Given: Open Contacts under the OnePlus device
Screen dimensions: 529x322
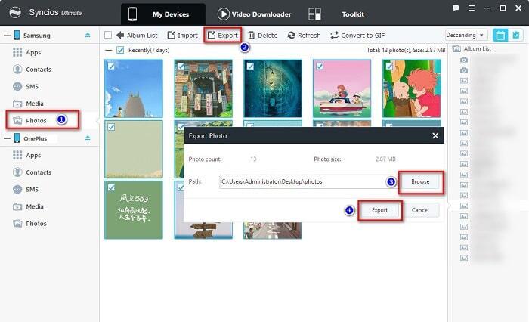Looking at the screenshot, I should tap(38, 172).
